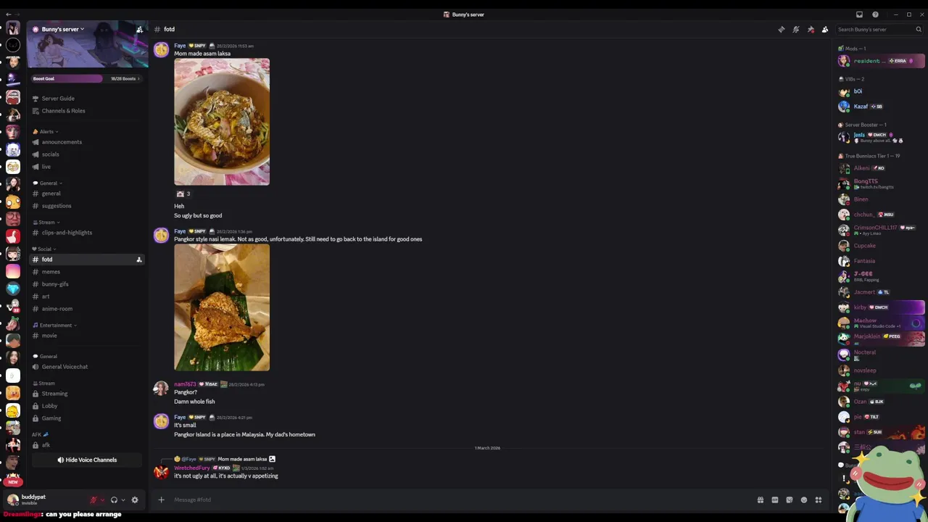928x522 pixels.
Task: Open the art channel
Action: 46,297
